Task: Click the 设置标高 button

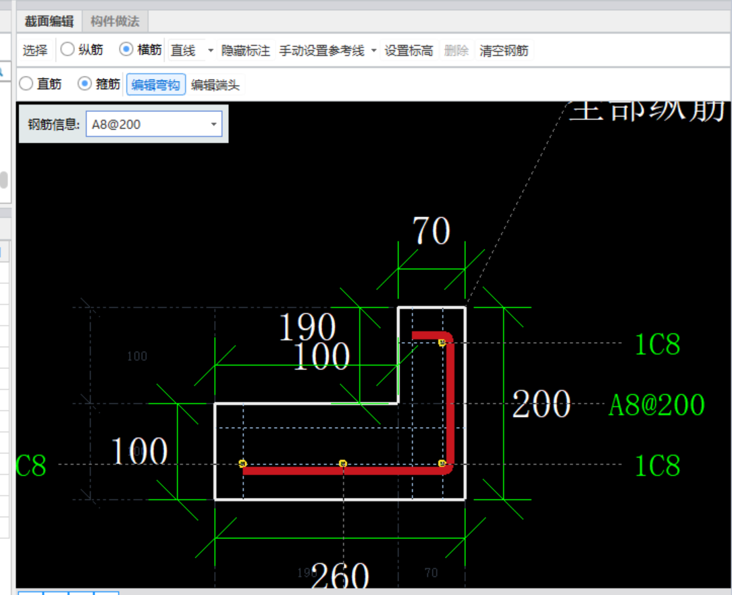Action: point(409,51)
